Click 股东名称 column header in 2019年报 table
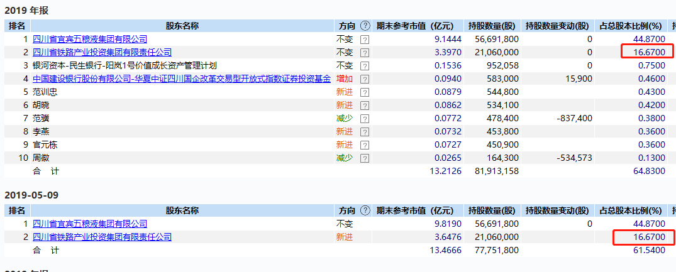 point(182,26)
